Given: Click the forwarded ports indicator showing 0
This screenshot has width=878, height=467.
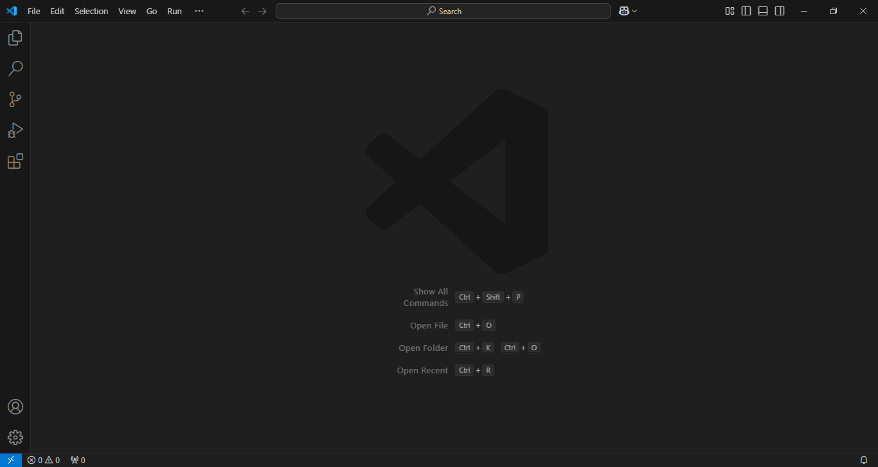Looking at the screenshot, I should coord(78,460).
